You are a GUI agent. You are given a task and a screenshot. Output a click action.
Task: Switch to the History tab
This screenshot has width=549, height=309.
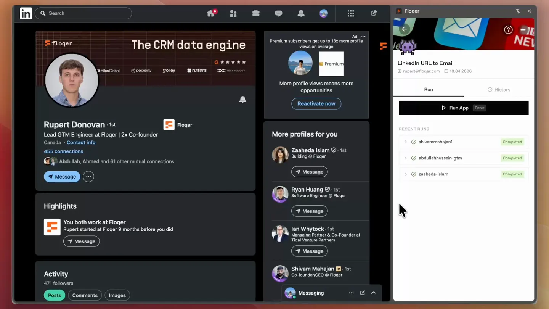(x=499, y=90)
